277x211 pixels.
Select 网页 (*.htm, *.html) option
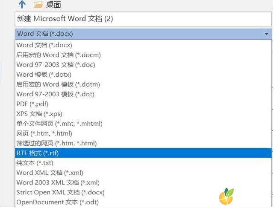coord(143,133)
